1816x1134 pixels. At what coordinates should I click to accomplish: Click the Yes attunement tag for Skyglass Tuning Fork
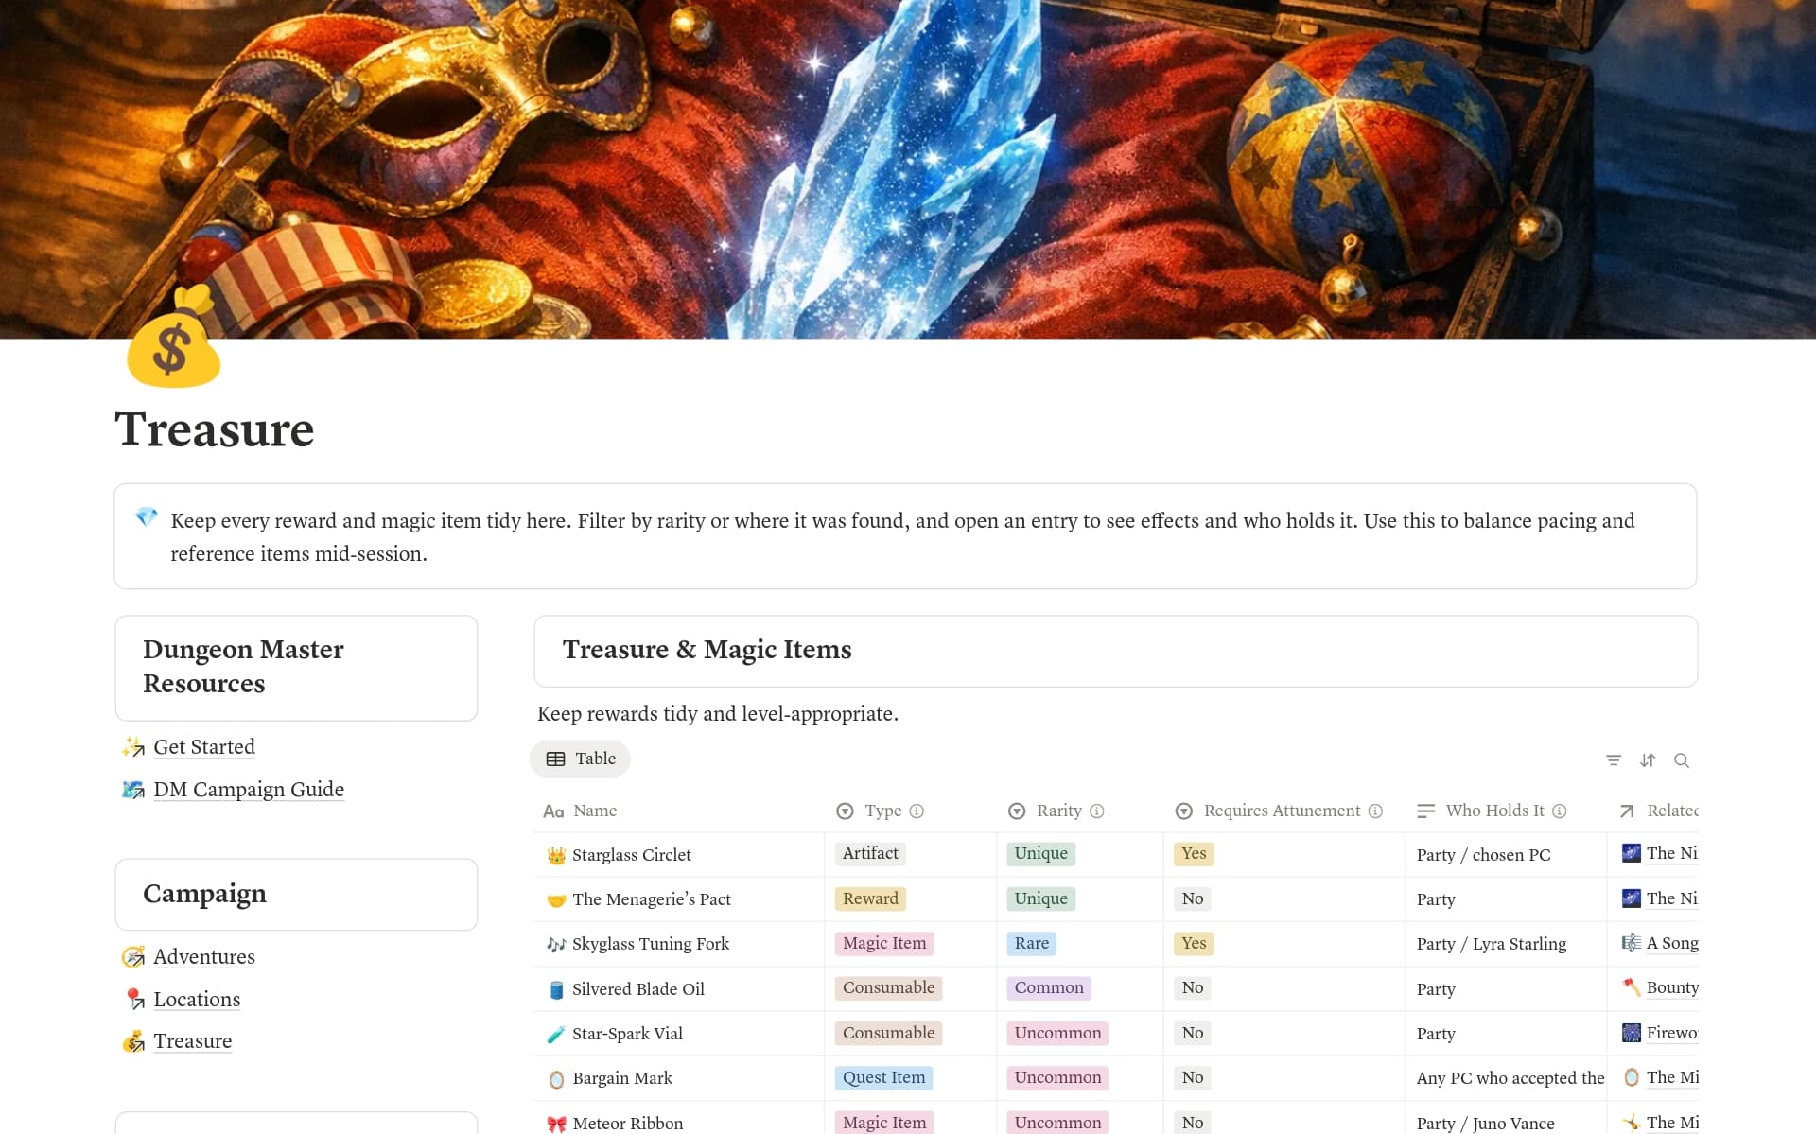(1194, 943)
